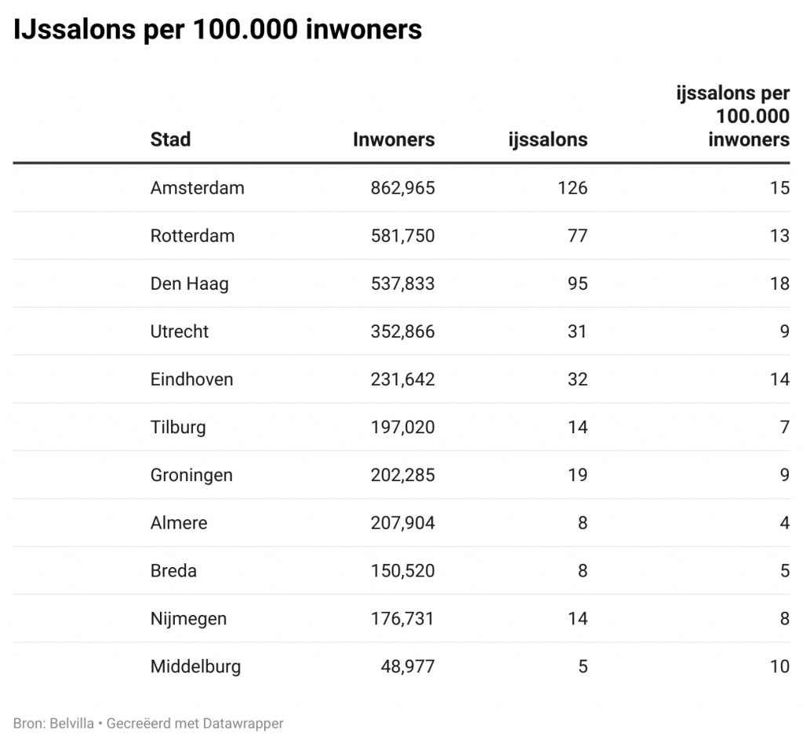
Task: Select the Amsterdam city name cell
Action: 197,188
